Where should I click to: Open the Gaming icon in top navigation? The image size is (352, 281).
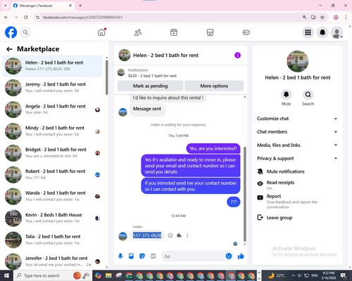[x=246, y=32]
